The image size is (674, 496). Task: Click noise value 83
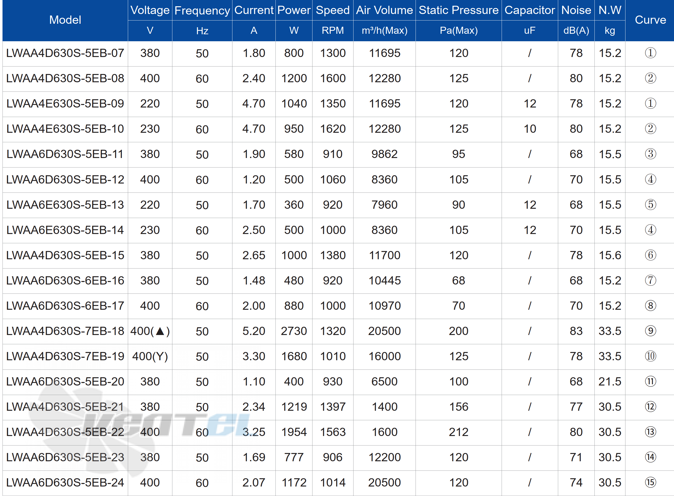coord(576,331)
